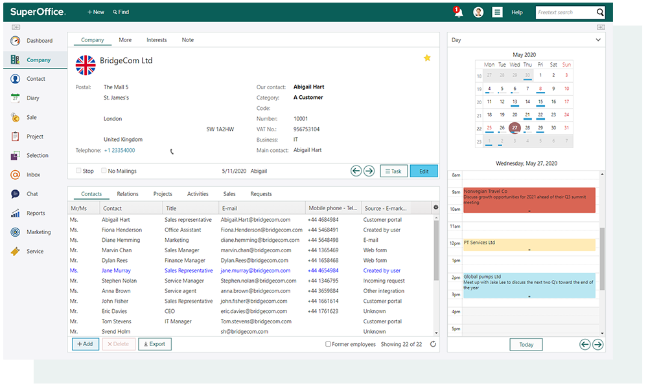Open the Task dropdown button

[393, 171]
